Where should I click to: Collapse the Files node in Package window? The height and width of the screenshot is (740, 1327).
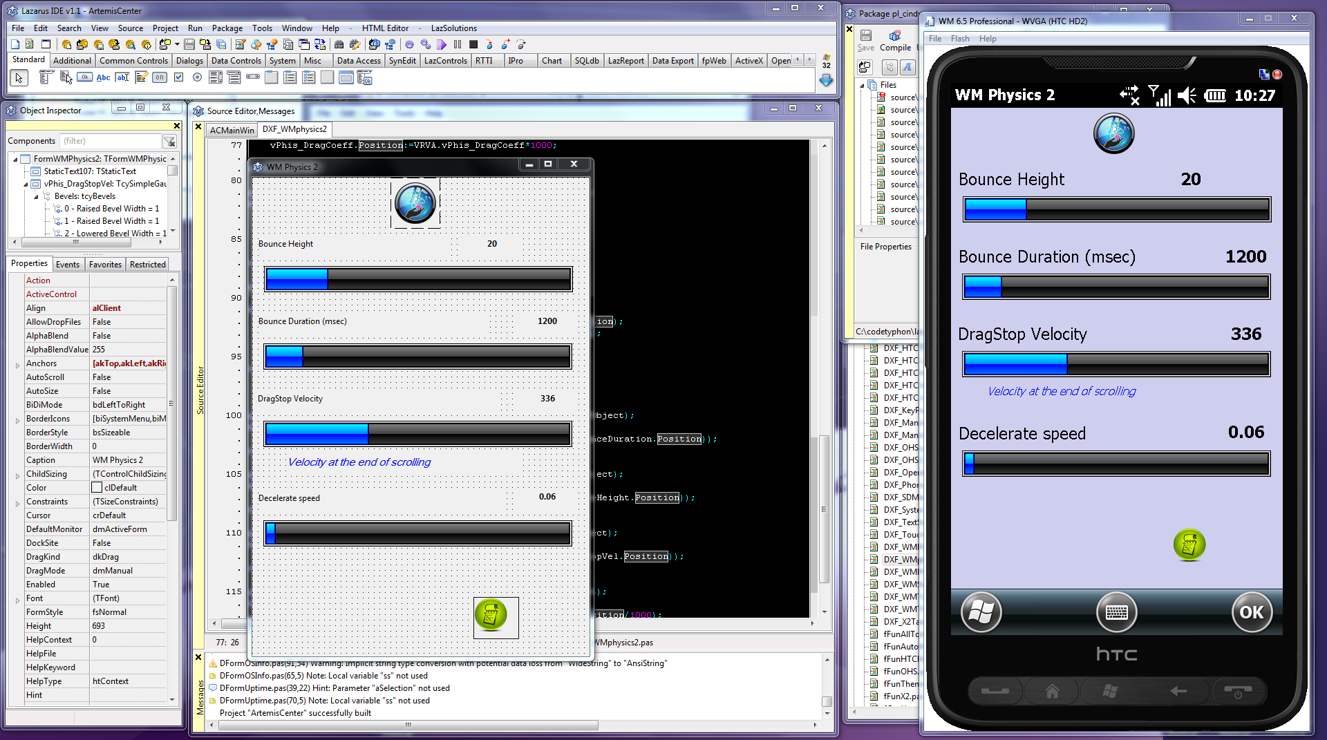point(862,85)
